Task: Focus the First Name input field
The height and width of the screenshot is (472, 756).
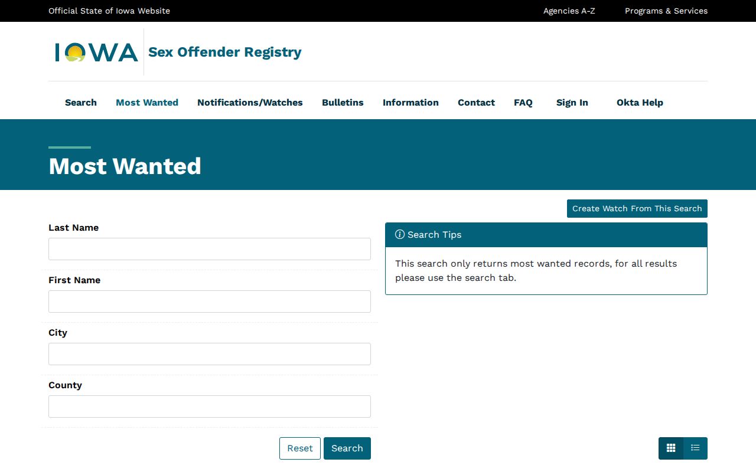Action: tap(210, 301)
